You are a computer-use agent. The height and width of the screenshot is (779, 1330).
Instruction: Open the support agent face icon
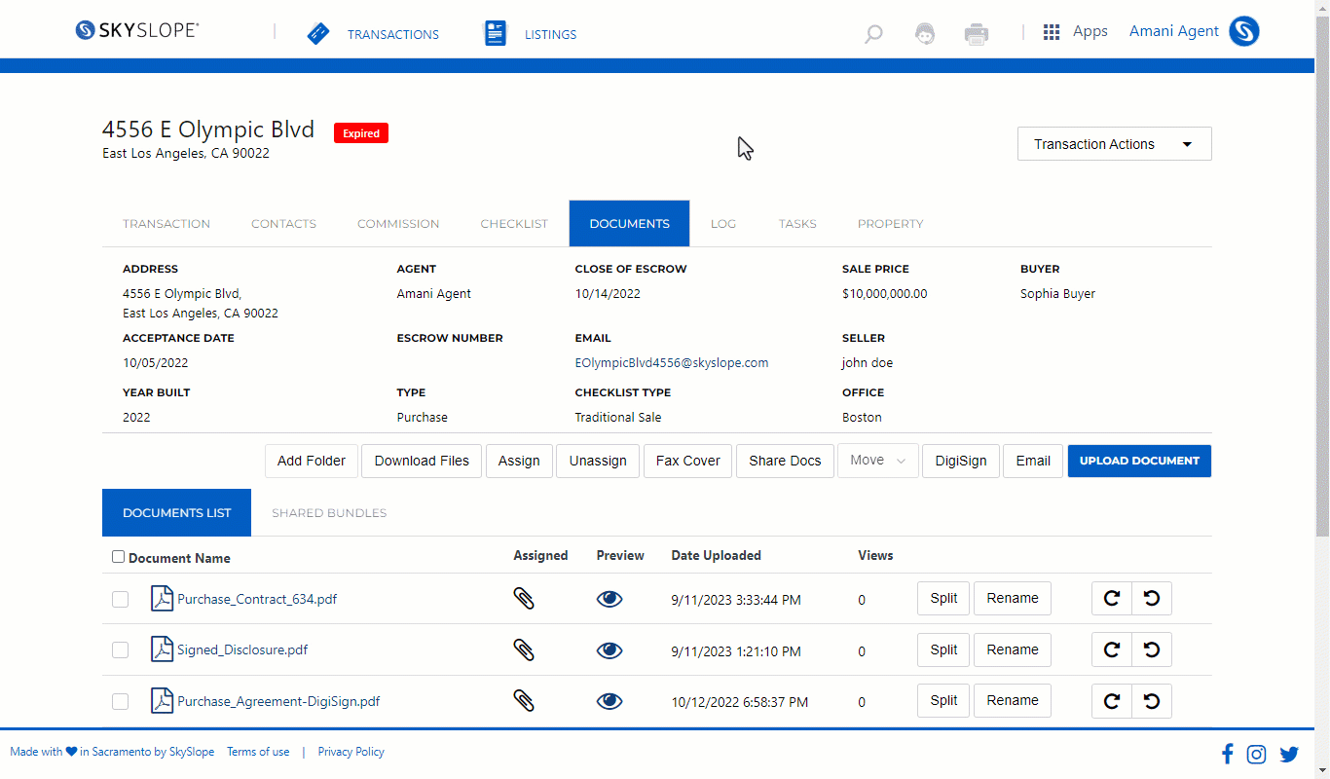pos(925,34)
